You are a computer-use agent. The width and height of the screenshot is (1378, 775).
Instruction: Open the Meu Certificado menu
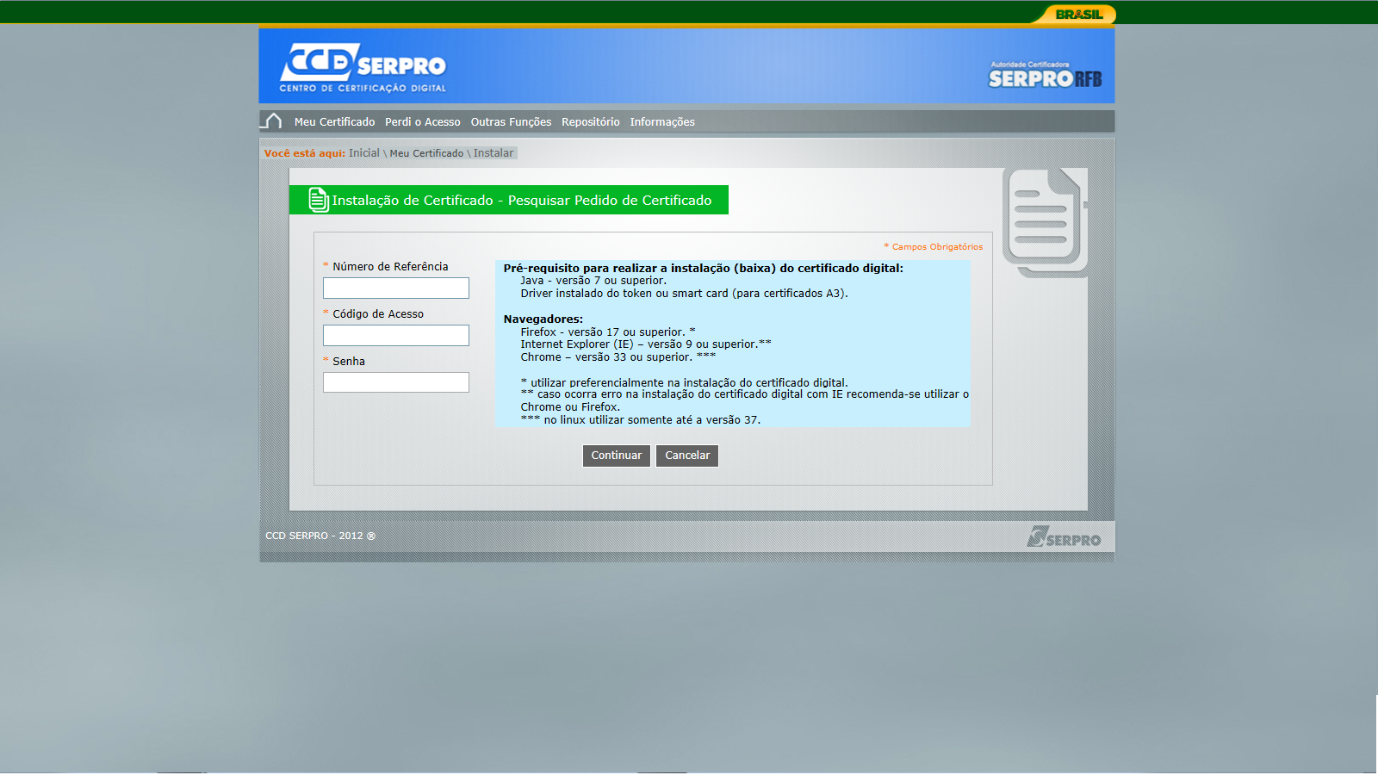334,122
